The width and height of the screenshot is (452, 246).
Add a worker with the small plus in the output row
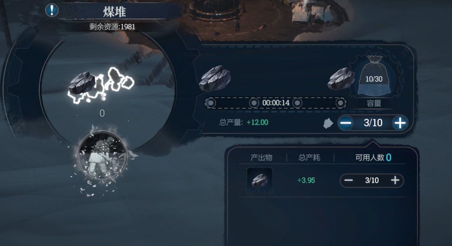tap(395, 180)
